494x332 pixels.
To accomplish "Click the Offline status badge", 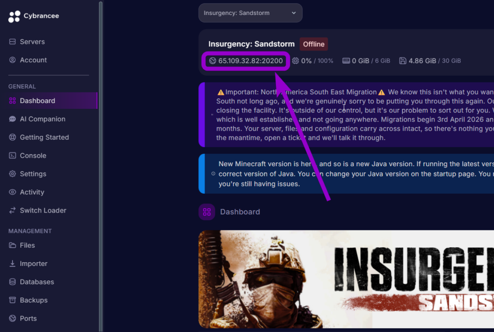I will [314, 44].
